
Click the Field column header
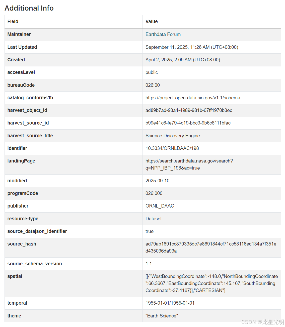point(13,22)
